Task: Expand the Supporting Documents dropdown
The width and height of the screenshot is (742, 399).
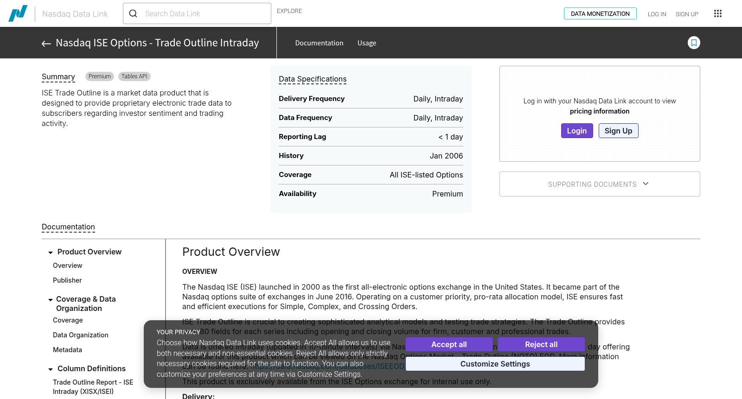Action: tap(600, 184)
